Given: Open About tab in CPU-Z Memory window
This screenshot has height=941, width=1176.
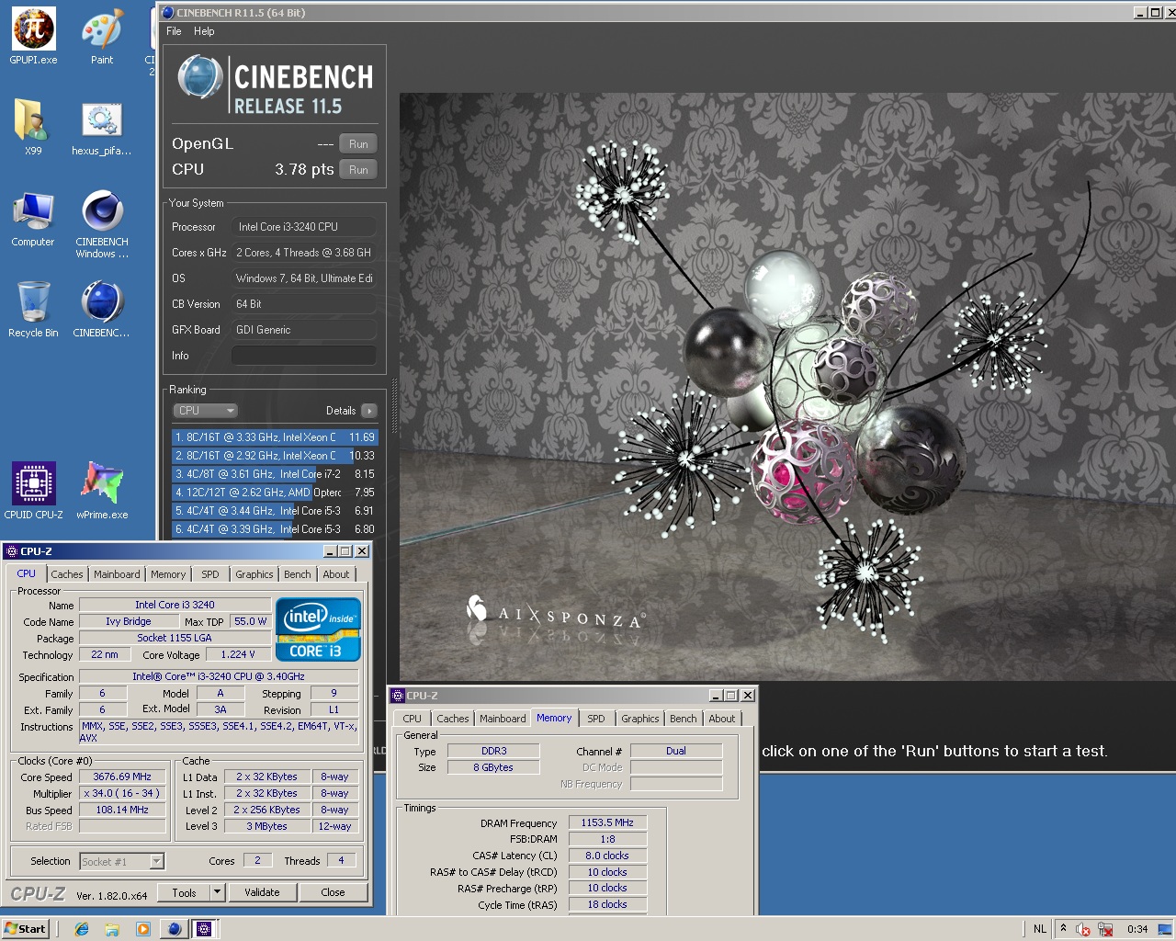Looking at the screenshot, I should 722,719.
